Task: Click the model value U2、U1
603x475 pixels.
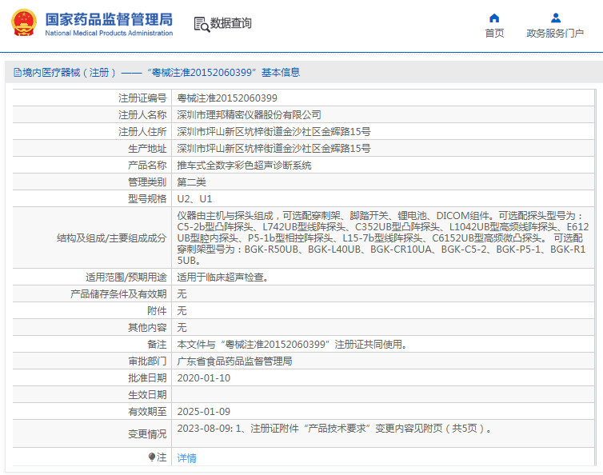Action: coord(194,199)
